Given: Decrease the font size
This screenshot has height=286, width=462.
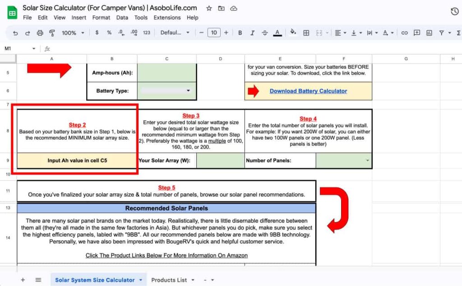Looking at the screenshot, I should [202, 32].
